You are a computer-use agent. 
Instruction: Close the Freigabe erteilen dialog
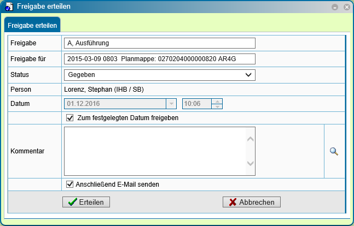point(347,7)
